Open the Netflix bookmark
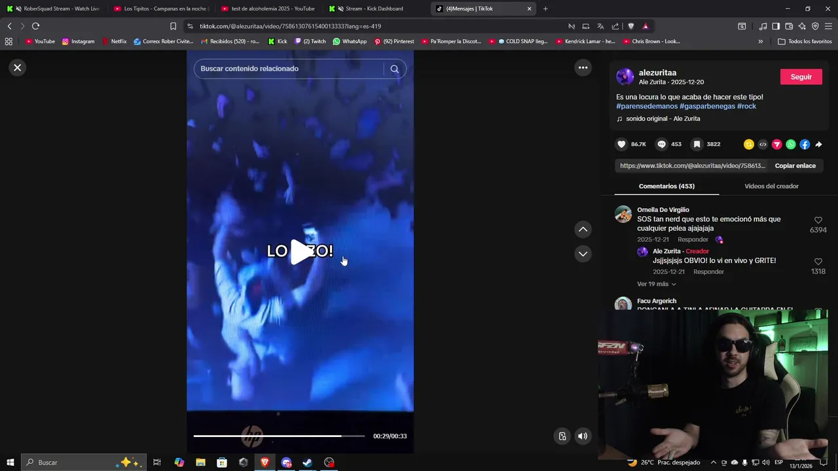The width and height of the screenshot is (838, 471). click(x=114, y=41)
